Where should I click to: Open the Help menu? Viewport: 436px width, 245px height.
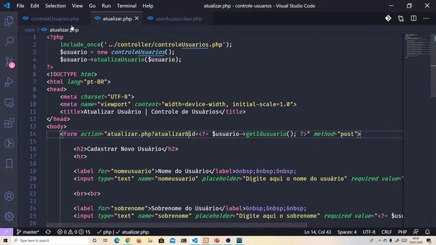[148, 5]
